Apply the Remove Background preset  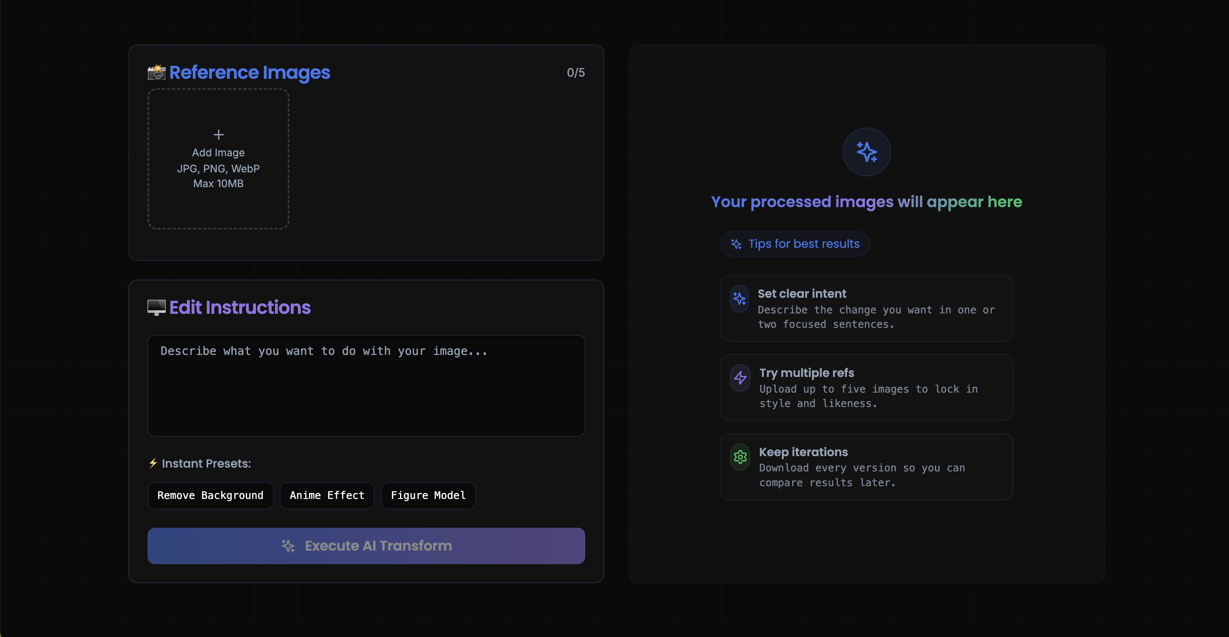(x=210, y=496)
